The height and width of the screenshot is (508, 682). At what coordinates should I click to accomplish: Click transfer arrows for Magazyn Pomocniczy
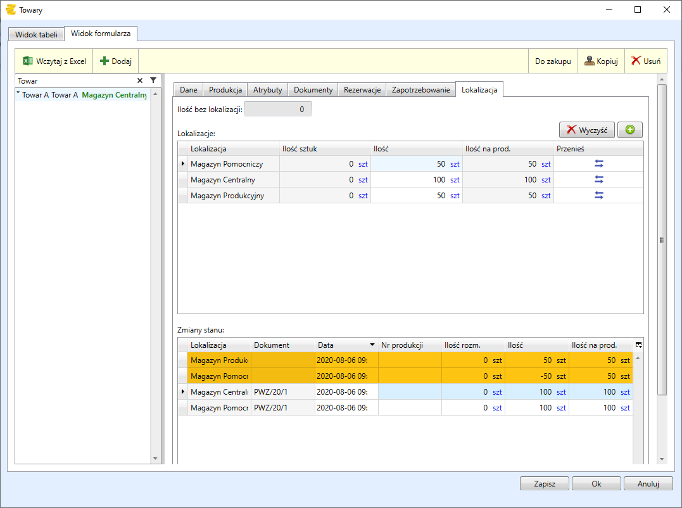pyautogui.click(x=598, y=163)
